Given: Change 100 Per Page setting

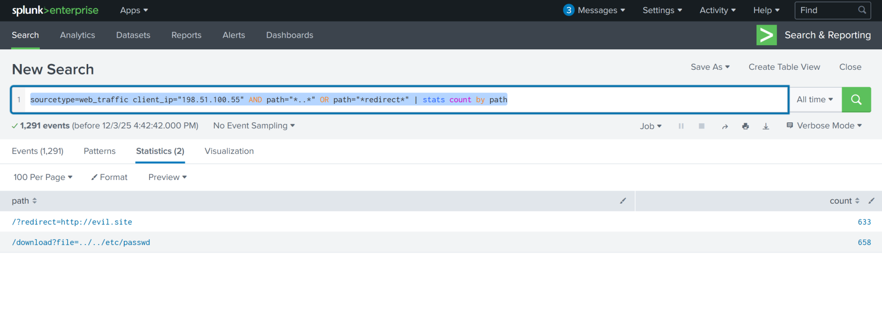Looking at the screenshot, I should [x=43, y=177].
